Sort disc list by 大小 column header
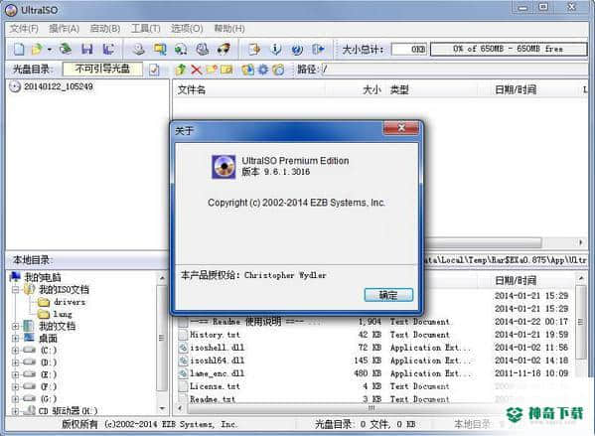Viewport: 595px width, 436px height. (356, 90)
